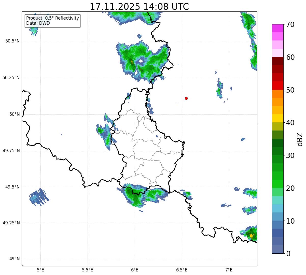Select the "Product: 0.5° Reflectivity" legend text
This screenshot has width=306, height=275.
point(52,18)
